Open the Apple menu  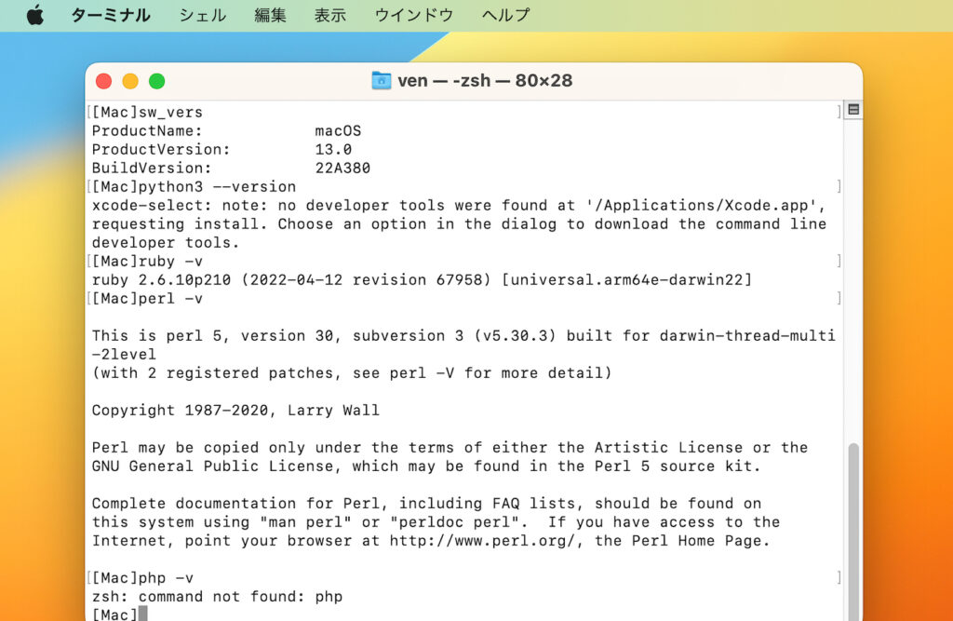tap(35, 15)
